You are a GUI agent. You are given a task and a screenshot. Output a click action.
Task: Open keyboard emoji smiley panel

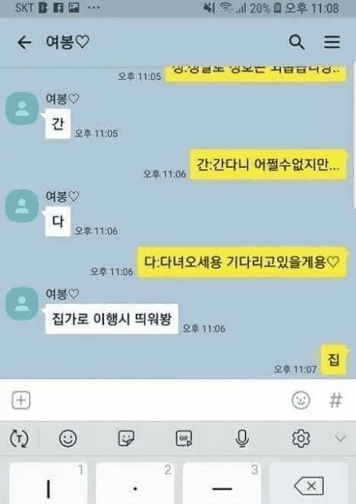coord(68,438)
